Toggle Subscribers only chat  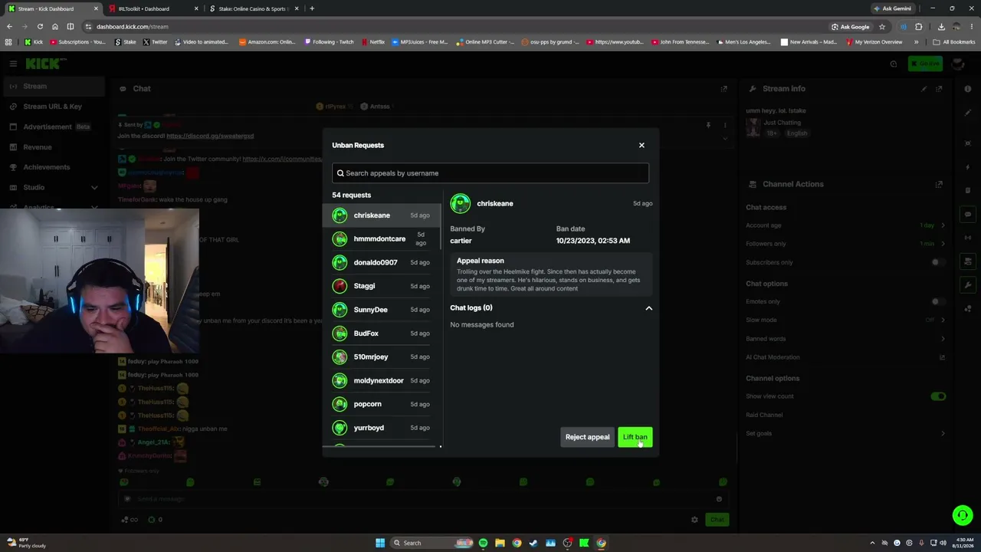[938, 262]
